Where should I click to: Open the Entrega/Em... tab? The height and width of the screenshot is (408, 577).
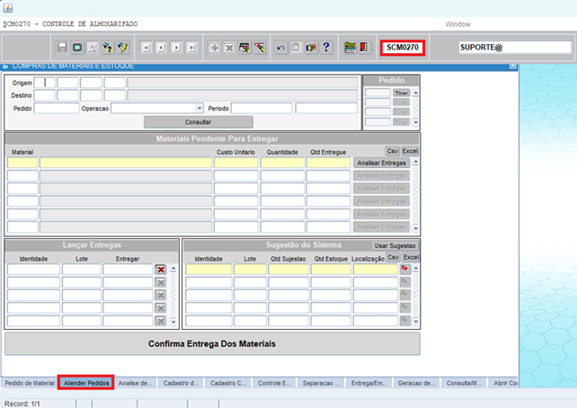pos(368,383)
